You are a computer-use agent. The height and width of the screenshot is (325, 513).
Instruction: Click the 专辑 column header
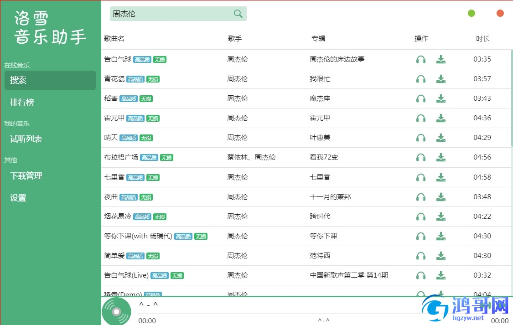tap(318, 39)
